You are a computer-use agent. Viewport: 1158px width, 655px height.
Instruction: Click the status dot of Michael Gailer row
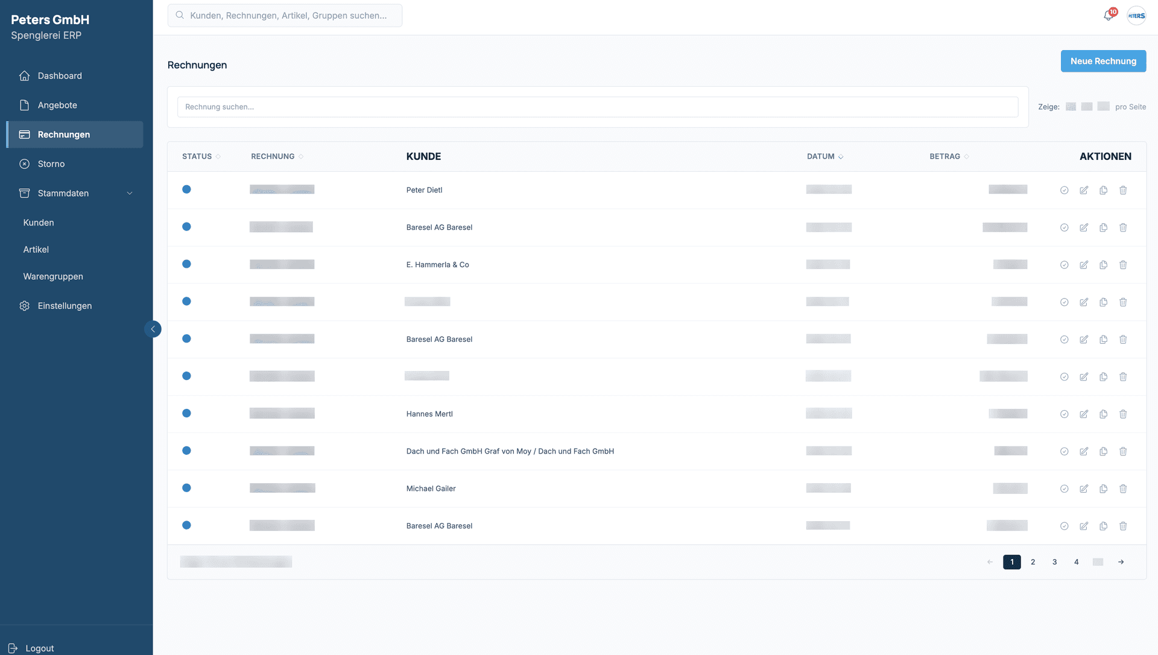pos(186,488)
